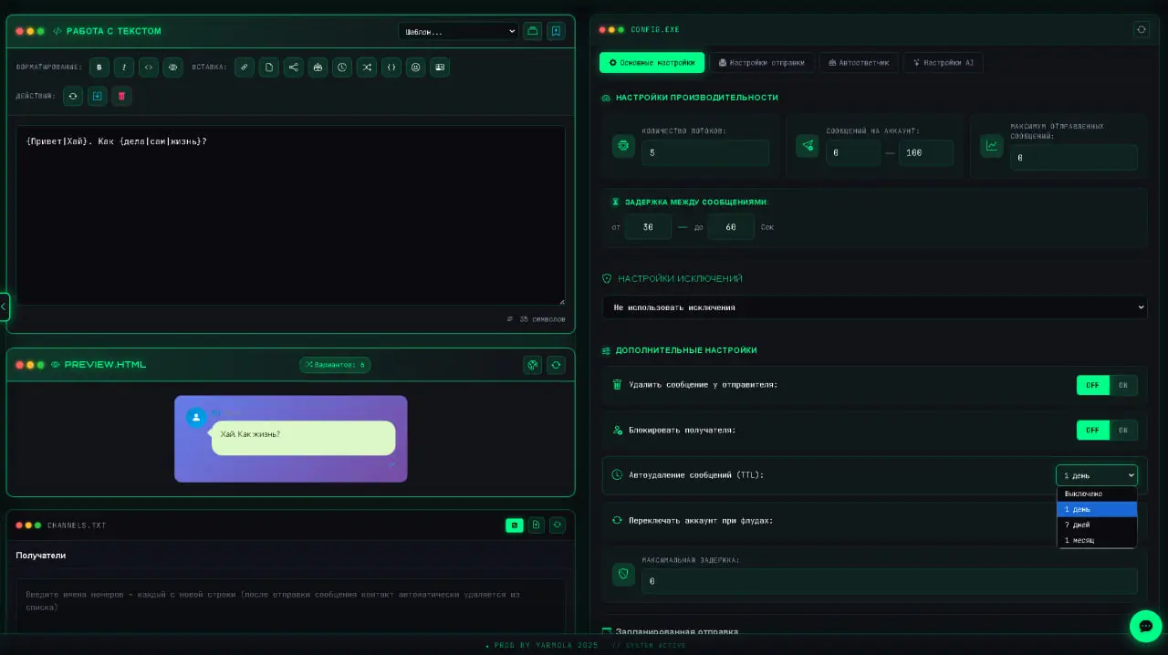
Task: Insert a link using chain icon
Action: (244, 67)
